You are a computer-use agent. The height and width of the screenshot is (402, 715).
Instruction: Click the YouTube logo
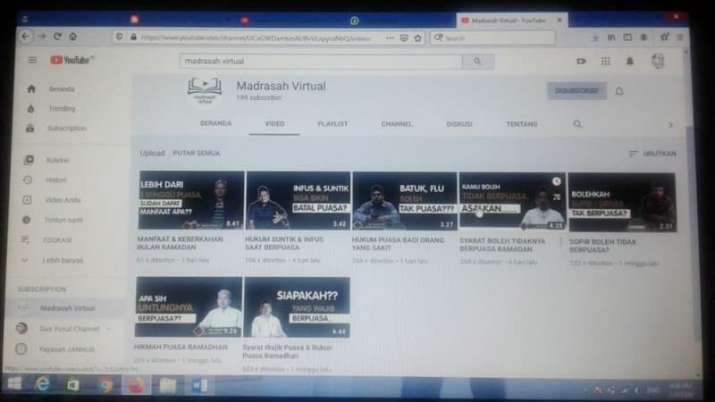pos(71,60)
